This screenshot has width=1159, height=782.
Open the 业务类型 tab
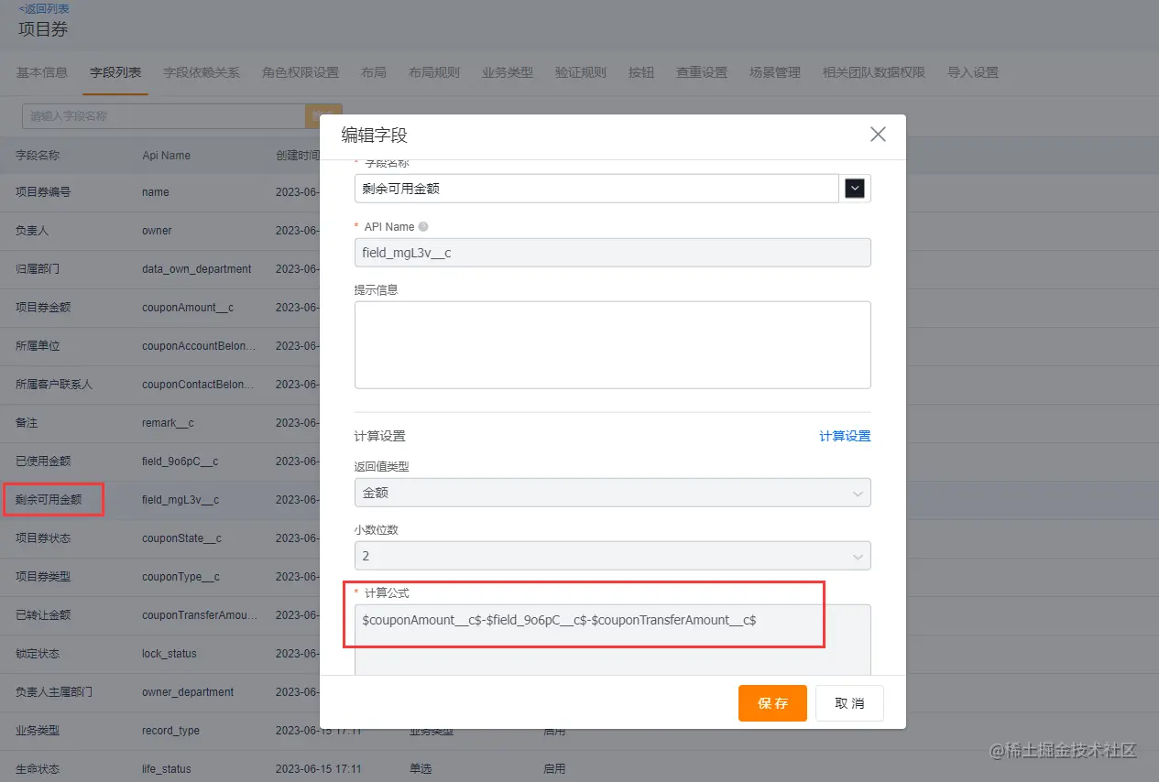point(508,72)
